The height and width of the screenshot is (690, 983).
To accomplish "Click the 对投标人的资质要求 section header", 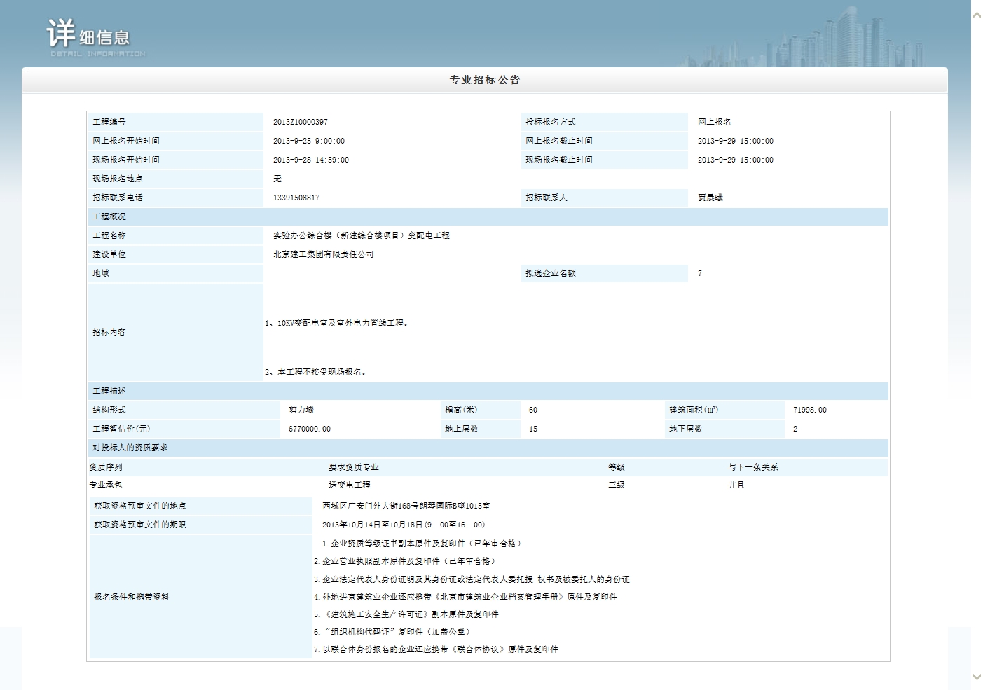I will point(130,448).
